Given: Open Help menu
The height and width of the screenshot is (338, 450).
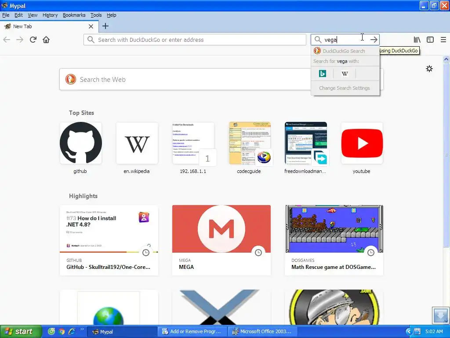Looking at the screenshot, I should coord(111,15).
